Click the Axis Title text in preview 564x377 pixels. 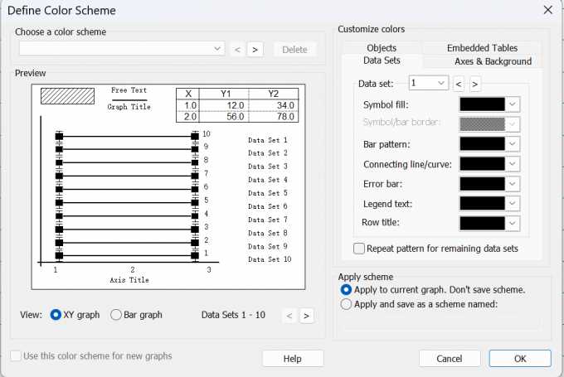129,280
